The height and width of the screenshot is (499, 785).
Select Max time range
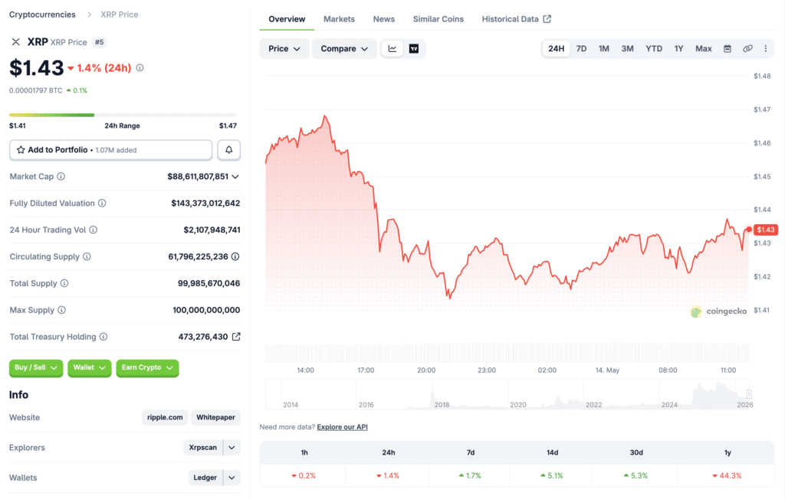point(704,48)
